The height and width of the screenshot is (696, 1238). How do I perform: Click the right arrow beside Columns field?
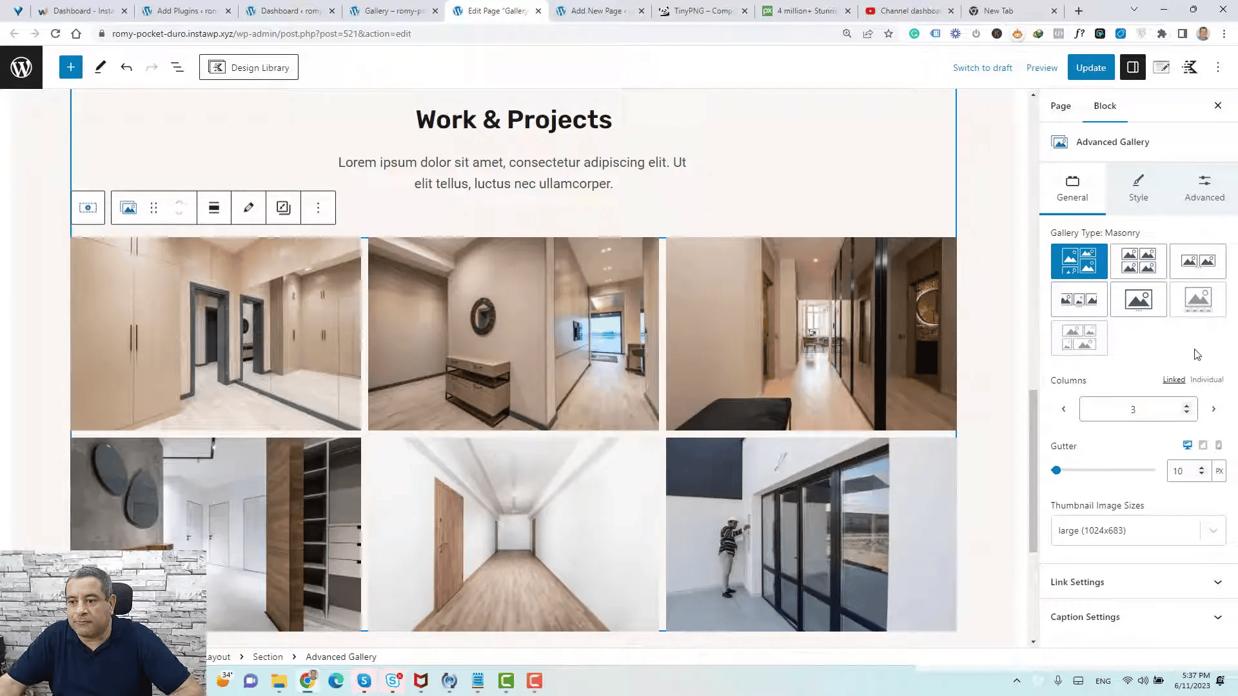click(x=1213, y=409)
